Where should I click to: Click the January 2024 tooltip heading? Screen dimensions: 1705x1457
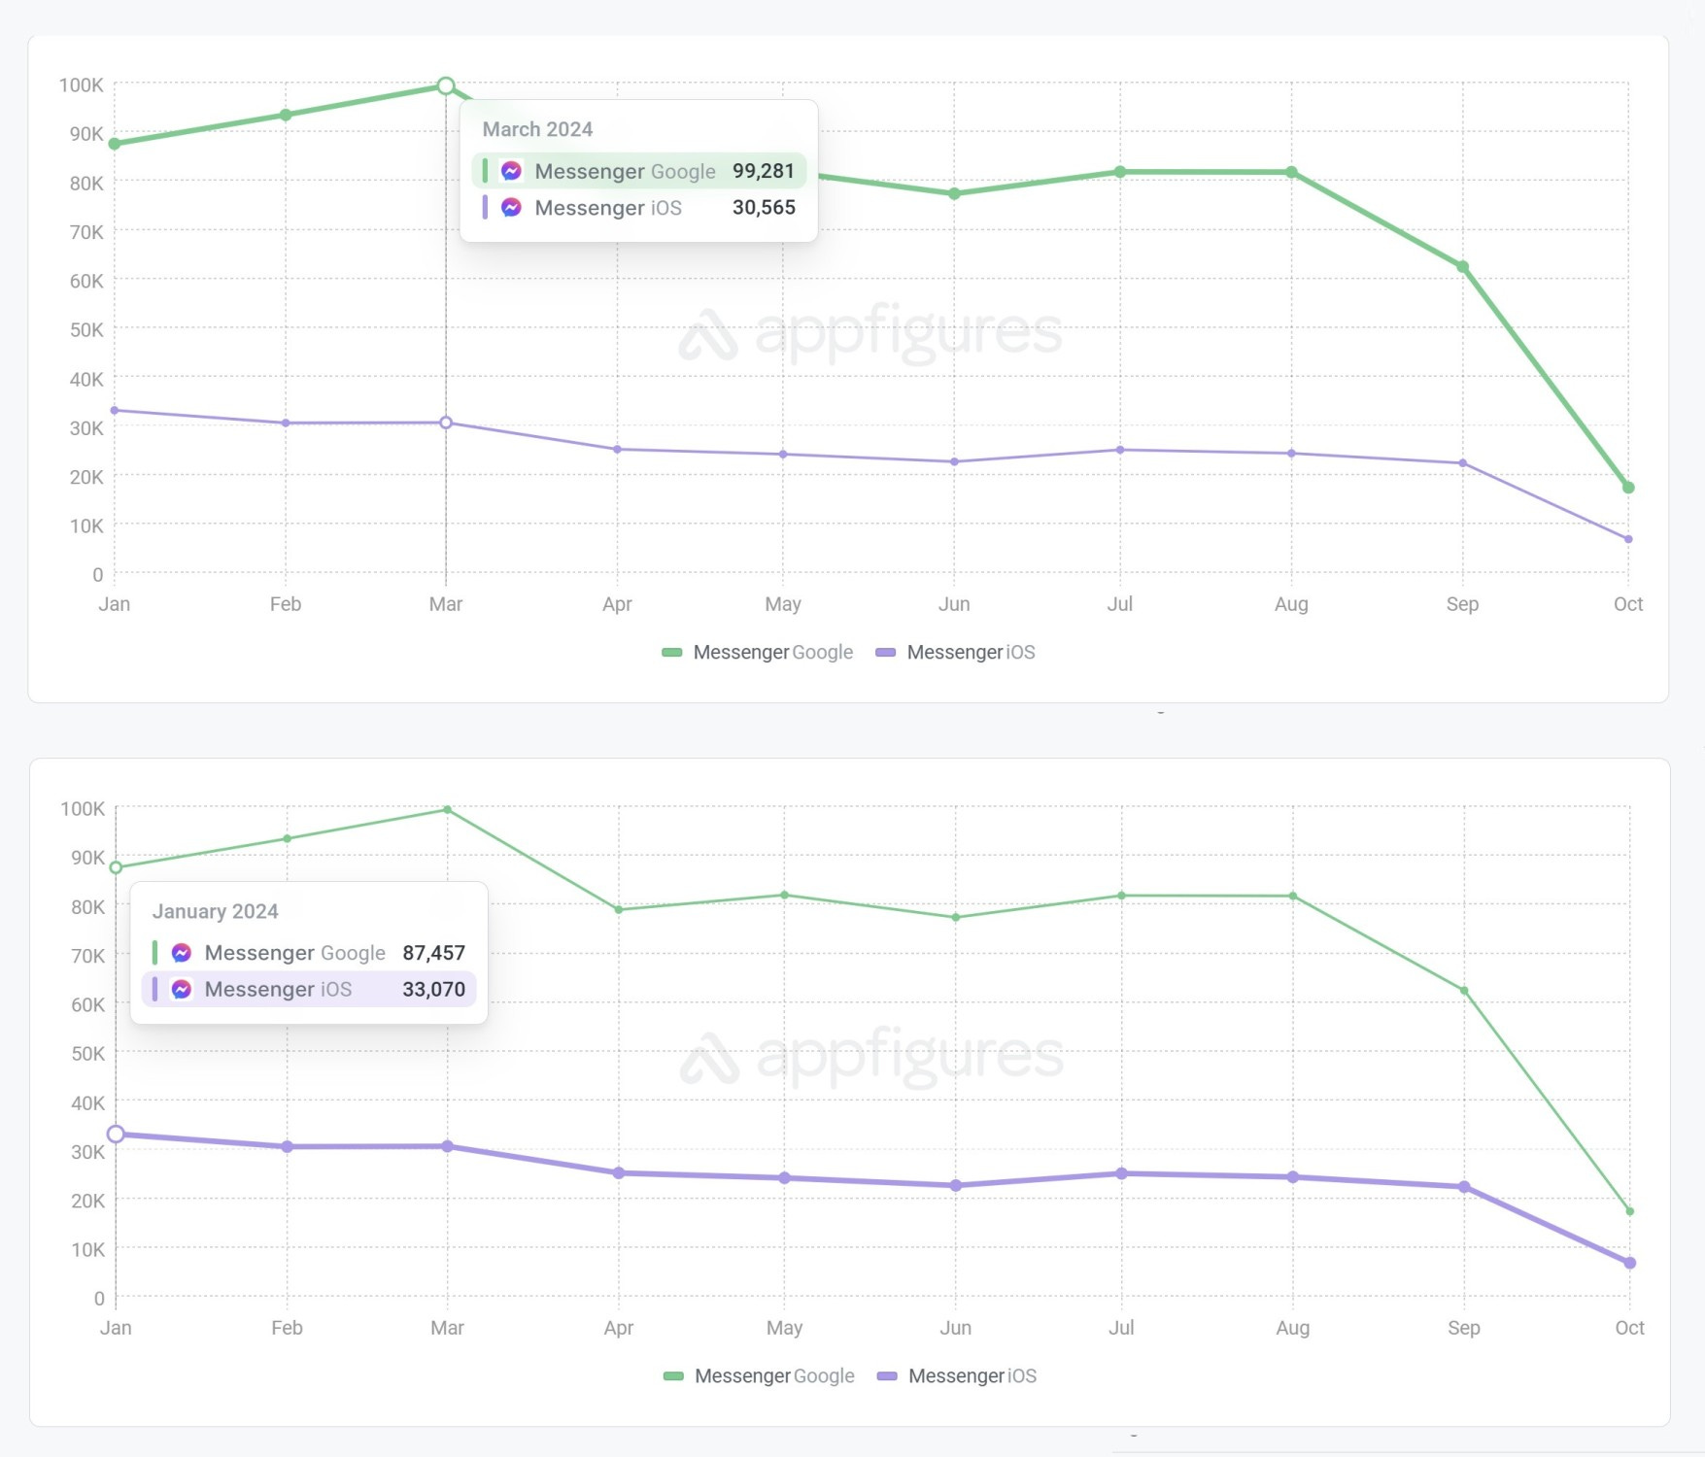[x=216, y=911]
